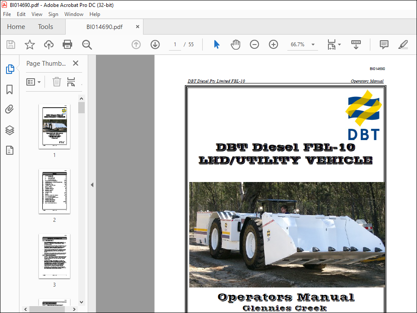Viewport: 417px width, 313px height.
Task: Open the Content document panel icon
Action: [10, 150]
